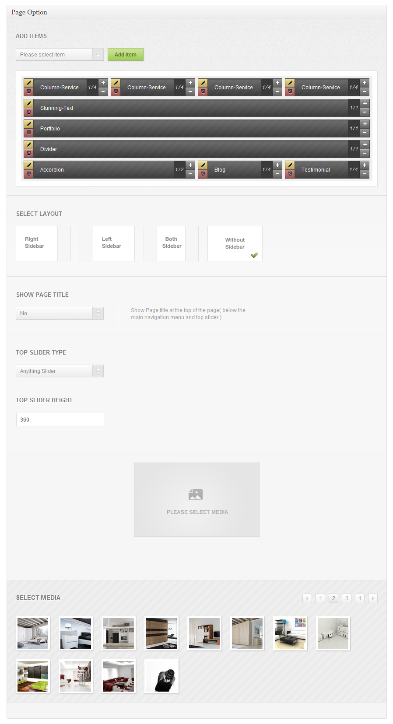
Task: Open editor for the Divider item
Action: click(x=28, y=144)
